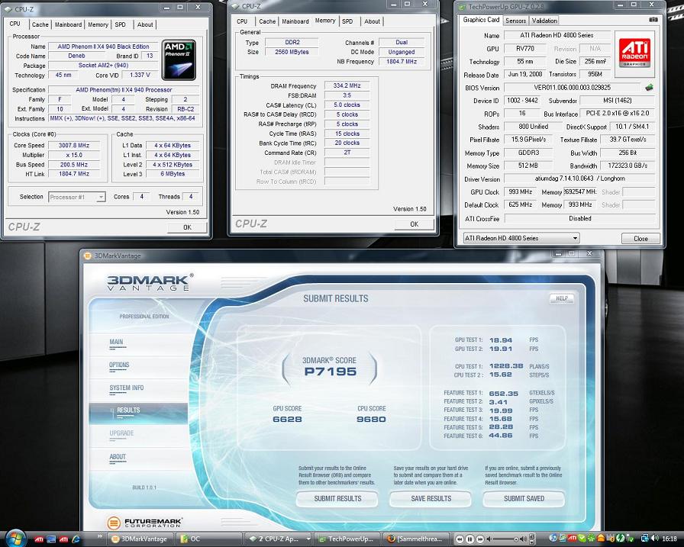The width and height of the screenshot is (684, 547).
Task: Open About tab in left CPU-Z window
Action: [145, 24]
